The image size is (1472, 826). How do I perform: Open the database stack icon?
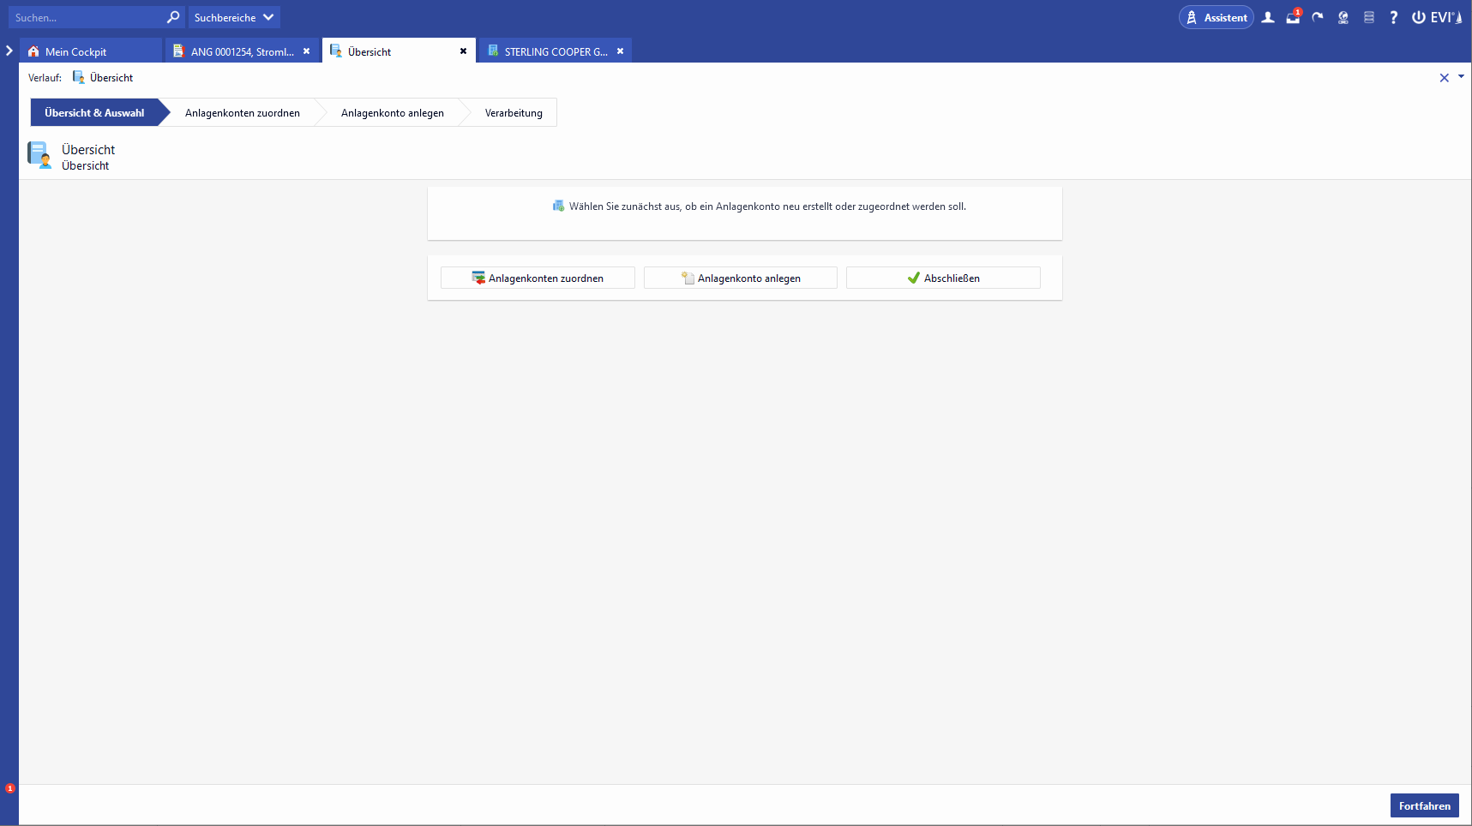1369,17
